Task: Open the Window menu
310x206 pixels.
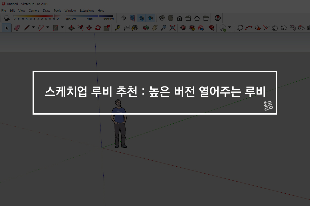Action: [70, 10]
